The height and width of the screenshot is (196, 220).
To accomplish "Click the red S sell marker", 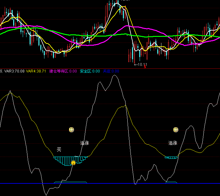I will [145, 67].
